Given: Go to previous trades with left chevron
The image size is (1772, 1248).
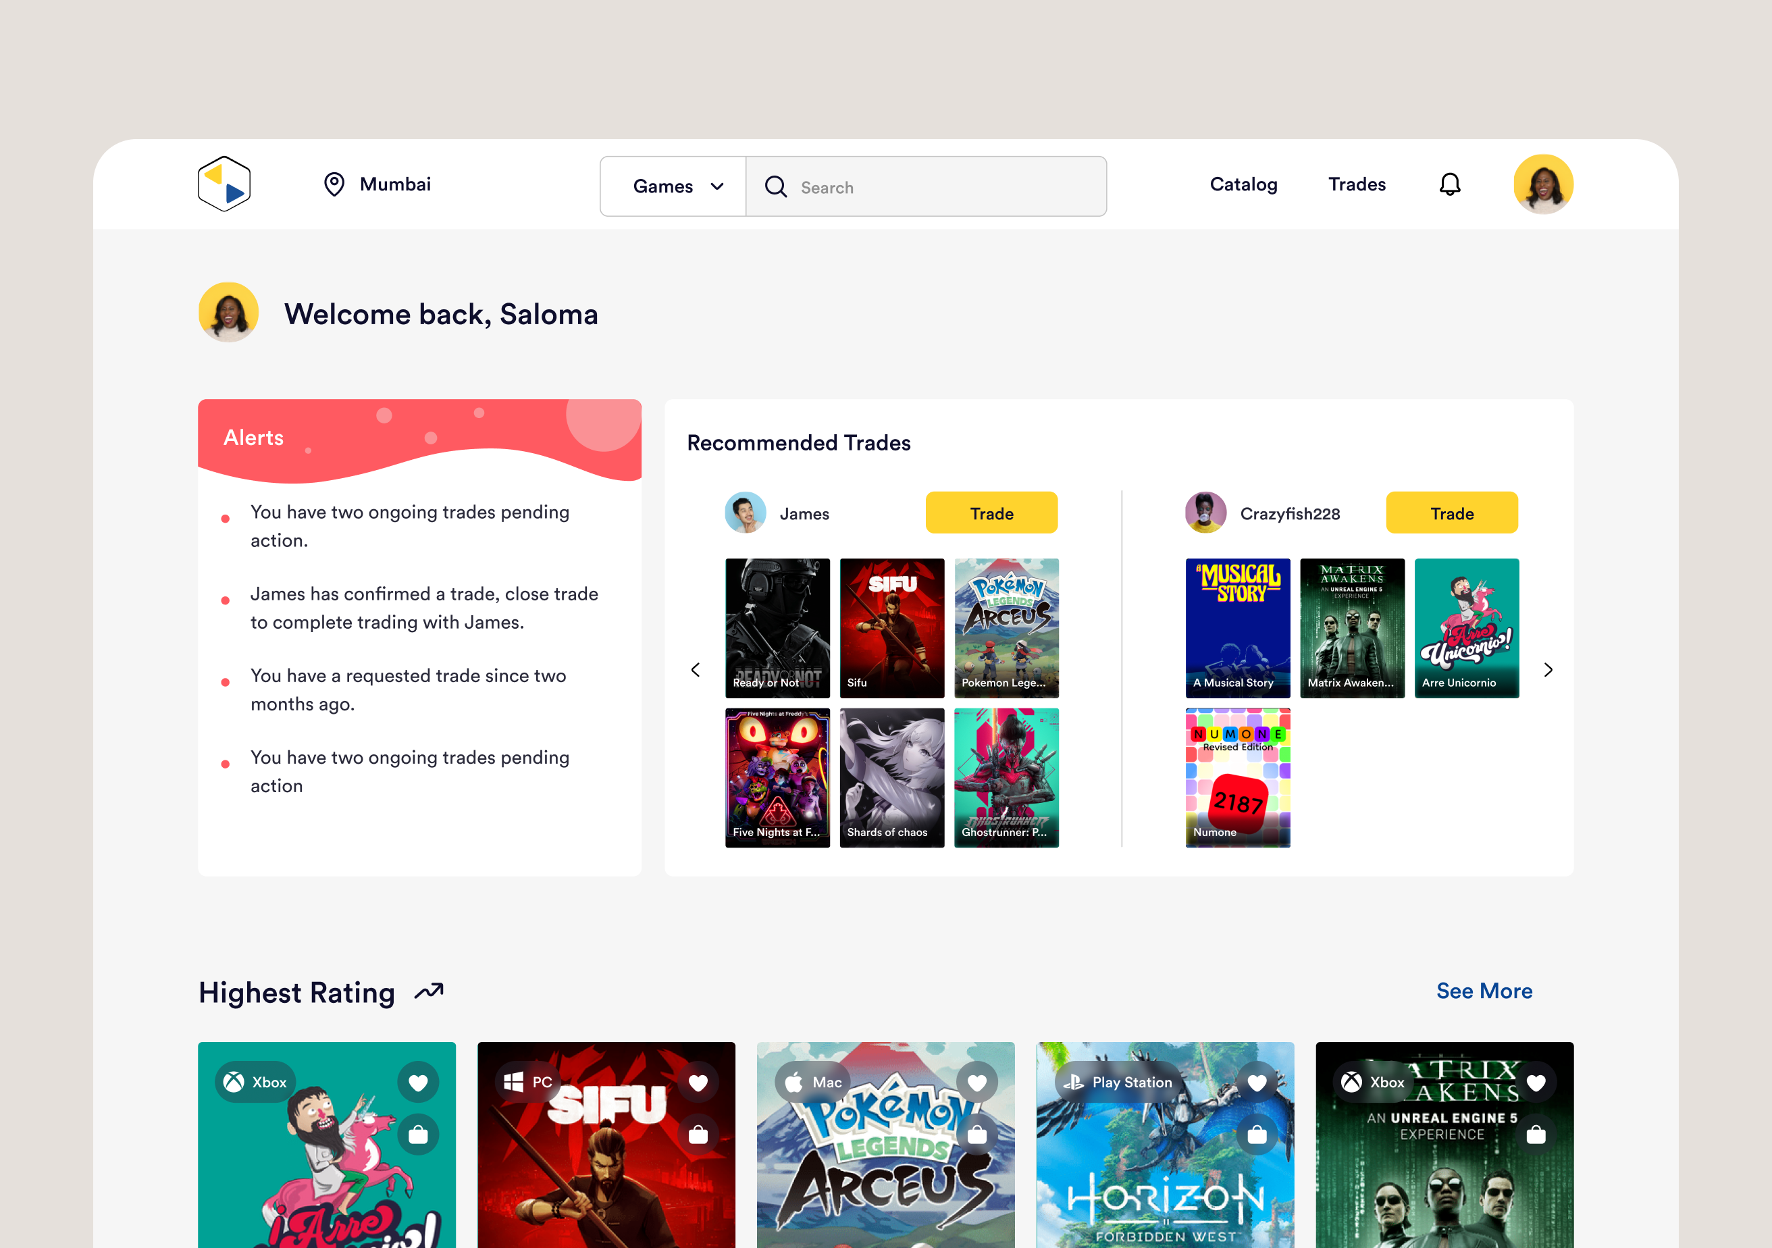Looking at the screenshot, I should coord(696,670).
